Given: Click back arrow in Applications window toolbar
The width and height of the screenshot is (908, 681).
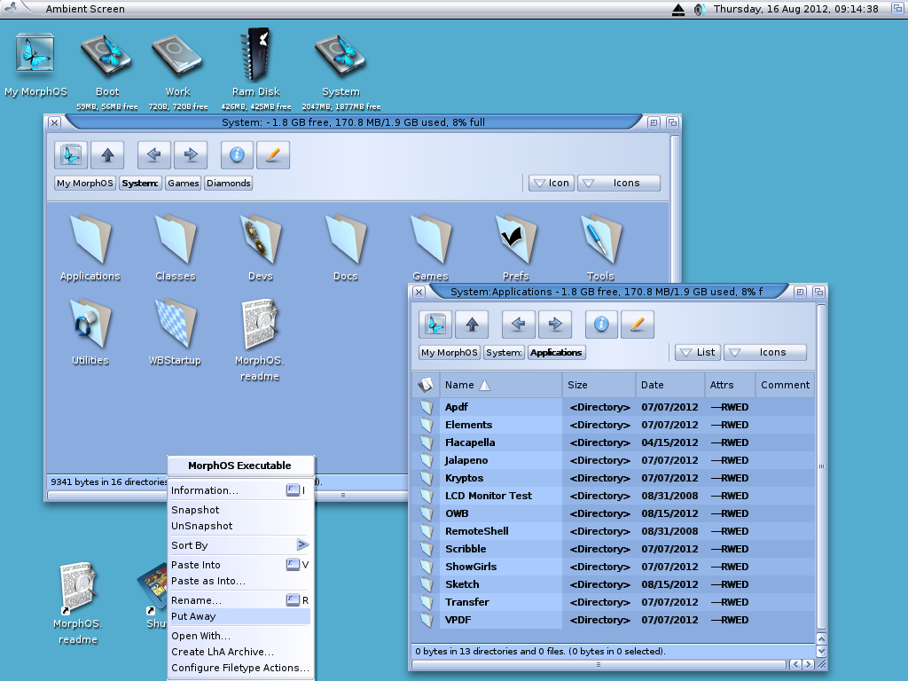Looking at the screenshot, I should [x=518, y=325].
